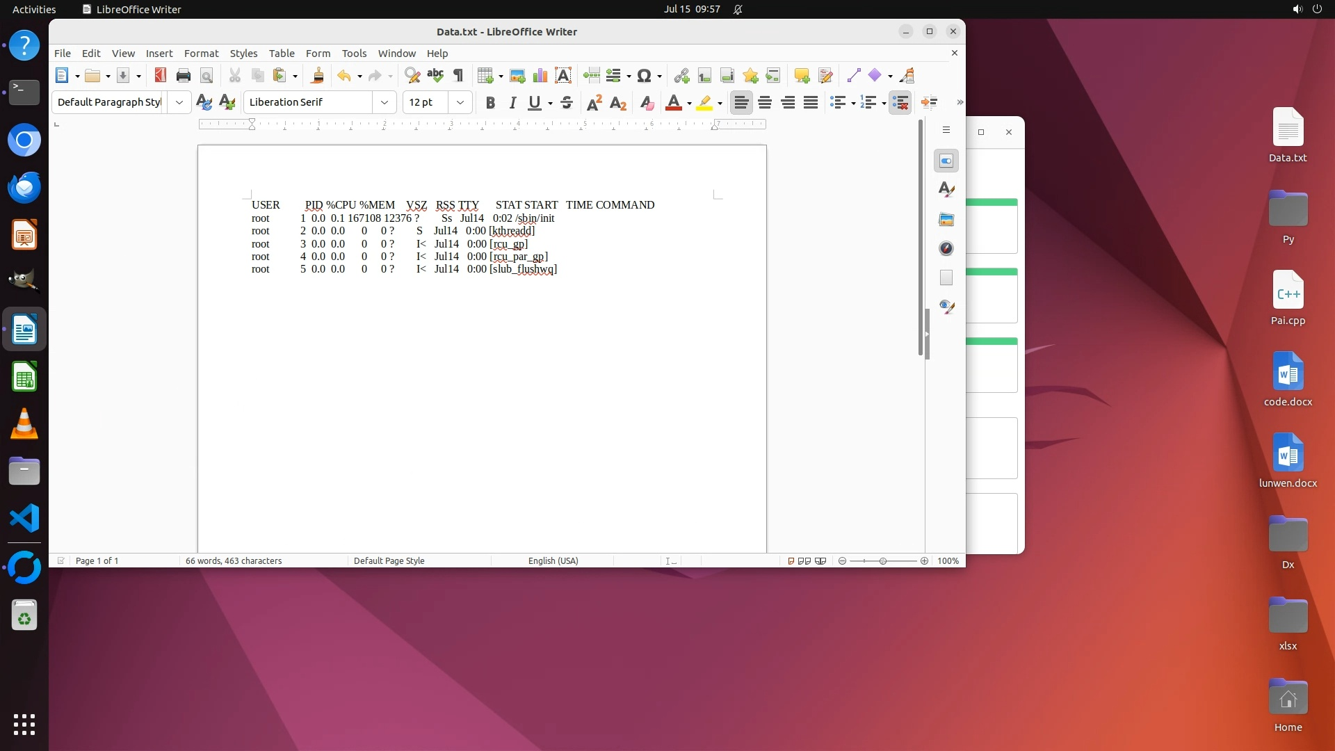Toggle Formatting Marks pilcrow button
The width and height of the screenshot is (1335, 751).
pyautogui.click(x=458, y=76)
